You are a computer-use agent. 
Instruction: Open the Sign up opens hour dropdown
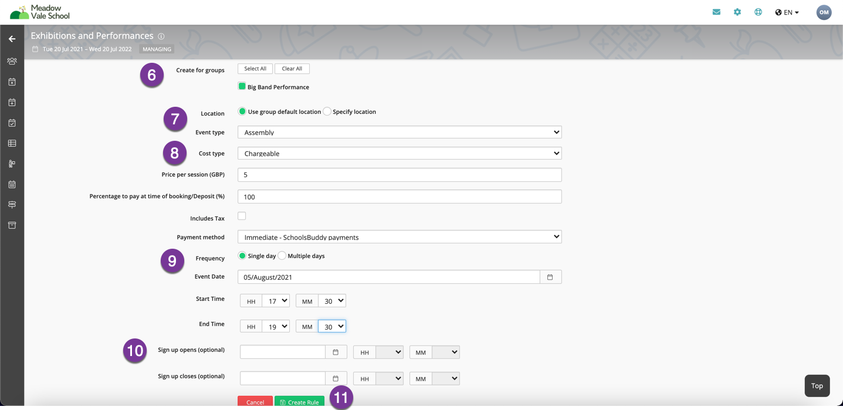click(390, 352)
